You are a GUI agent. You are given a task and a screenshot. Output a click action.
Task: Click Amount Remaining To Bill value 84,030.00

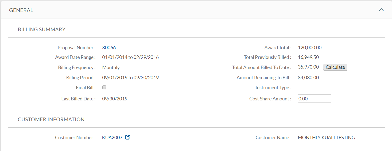pyautogui.click(x=308, y=78)
